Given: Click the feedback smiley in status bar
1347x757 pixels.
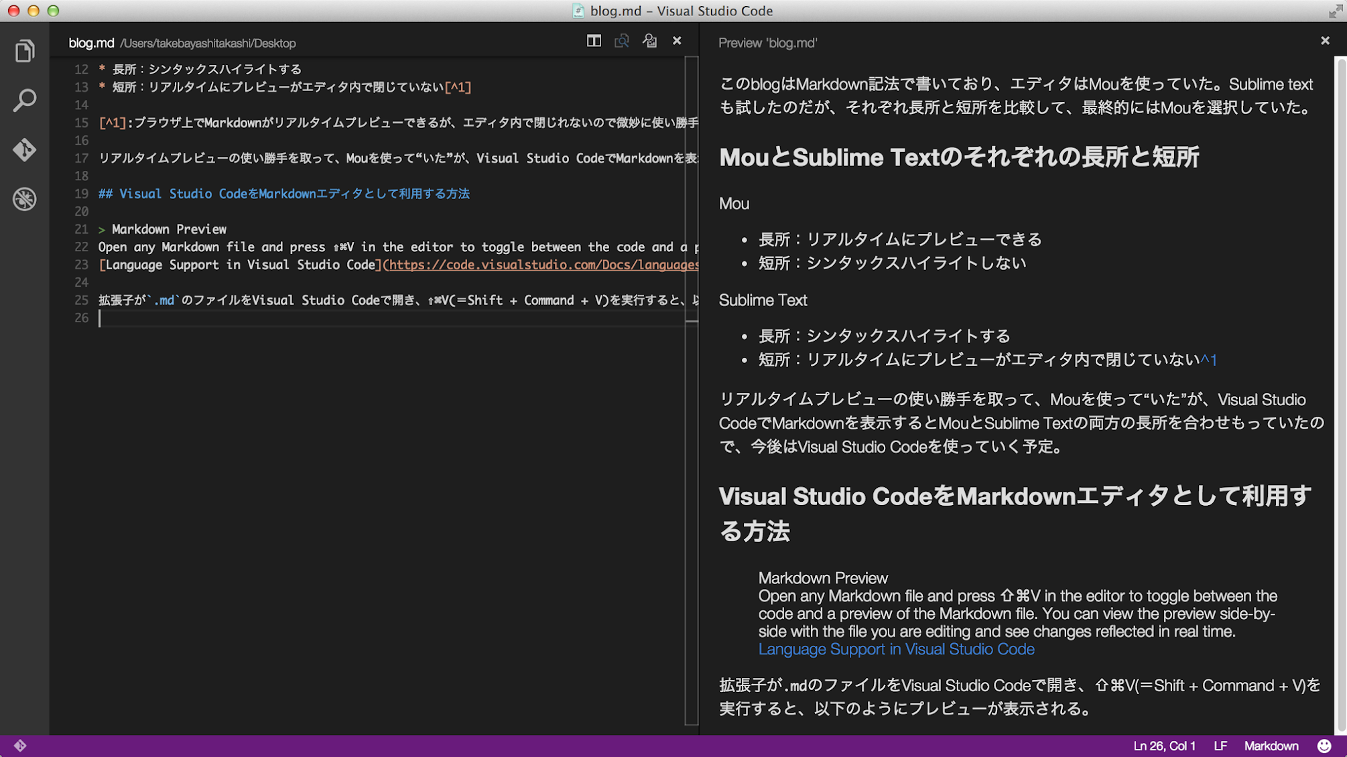Looking at the screenshot, I should [x=1324, y=746].
